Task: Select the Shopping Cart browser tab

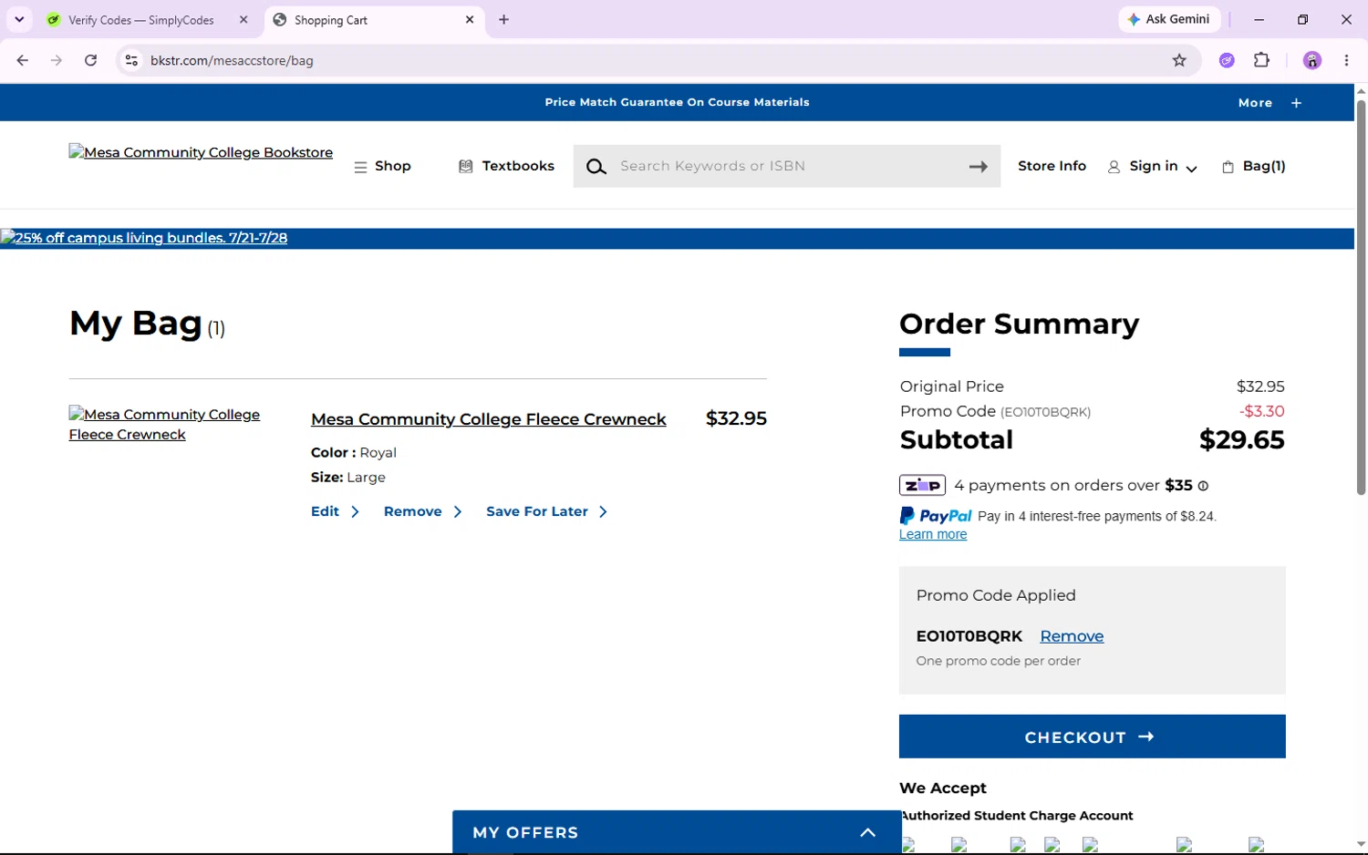Action: [x=376, y=19]
